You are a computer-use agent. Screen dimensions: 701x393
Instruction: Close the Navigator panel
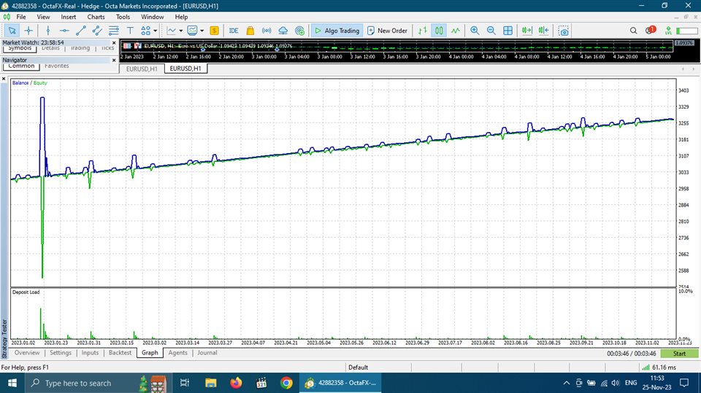click(114, 60)
